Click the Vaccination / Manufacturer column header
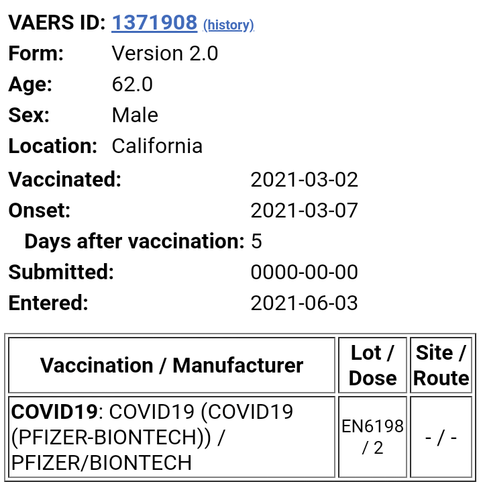The image size is (483, 490). 172,366
